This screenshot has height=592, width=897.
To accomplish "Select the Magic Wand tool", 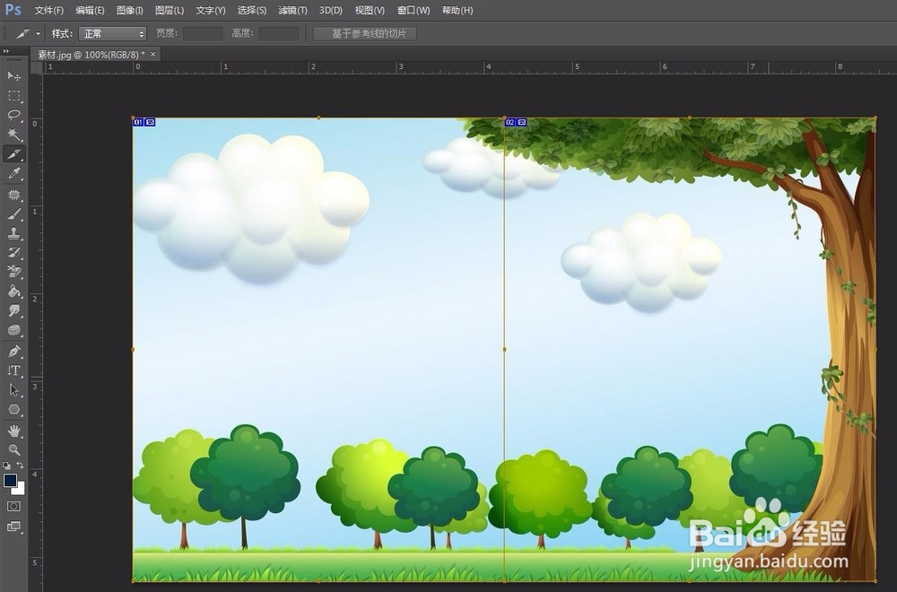I will [14, 135].
